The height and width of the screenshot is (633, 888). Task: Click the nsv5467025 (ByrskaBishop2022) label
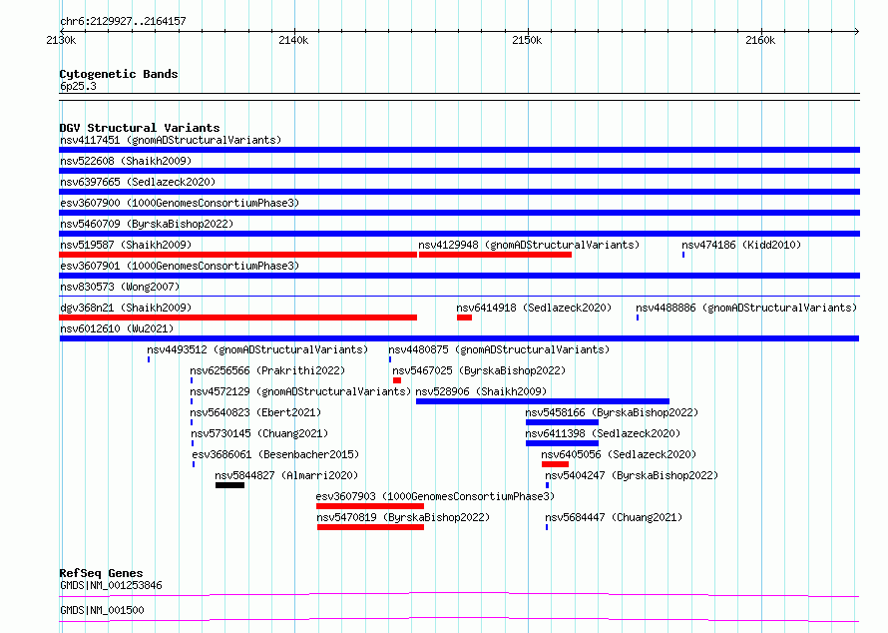point(479,370)
